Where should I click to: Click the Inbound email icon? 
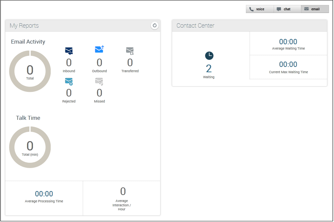pos(69,51)
